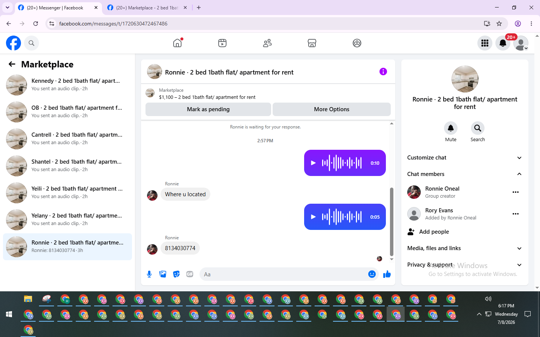Open the notifications bell

coord(503,43)
